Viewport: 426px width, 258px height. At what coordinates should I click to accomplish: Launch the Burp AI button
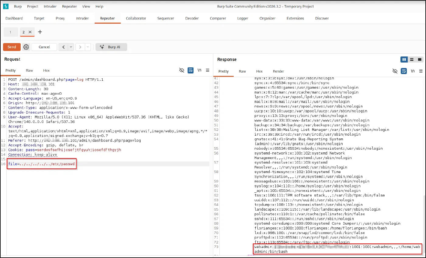(x=111, y=47)
